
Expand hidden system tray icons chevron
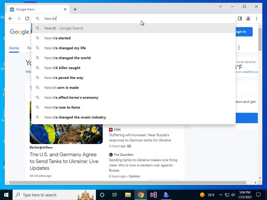point(221,195)
